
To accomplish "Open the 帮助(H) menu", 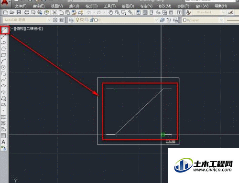I will [221, 6].
